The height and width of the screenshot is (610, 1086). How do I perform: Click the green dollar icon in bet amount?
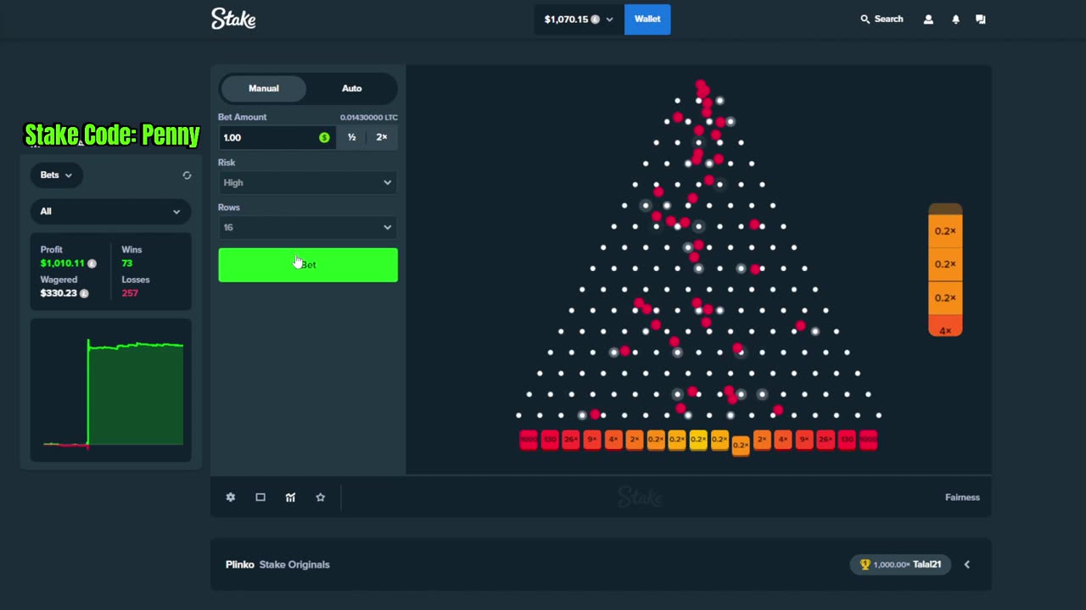(x=324, y=137)
